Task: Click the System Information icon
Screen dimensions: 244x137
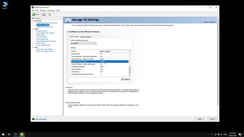Action: [33, 119]
